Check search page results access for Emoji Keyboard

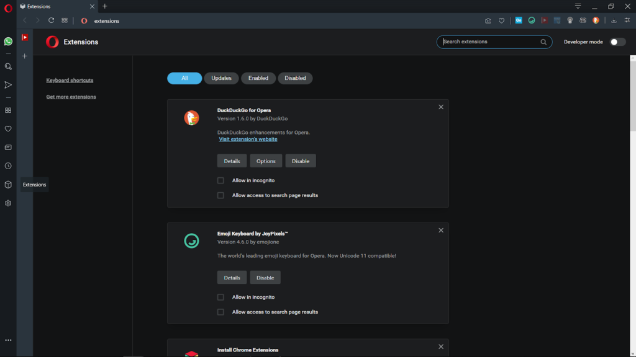click(x=220, y=312)
